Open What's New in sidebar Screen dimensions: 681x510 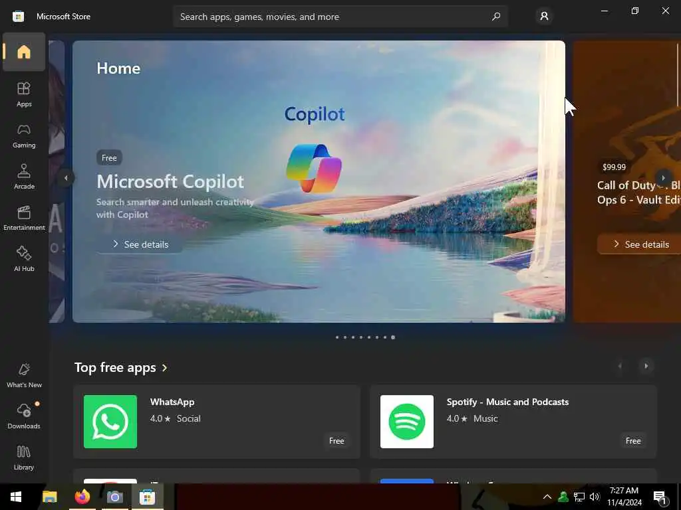(x=24, y=376)
